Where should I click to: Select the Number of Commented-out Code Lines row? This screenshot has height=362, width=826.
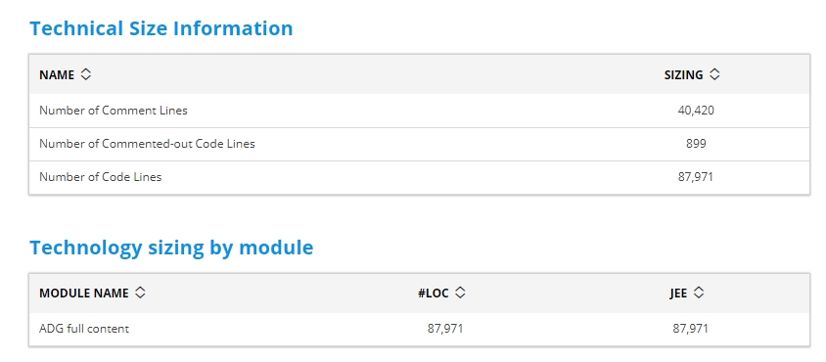(419, 144)
